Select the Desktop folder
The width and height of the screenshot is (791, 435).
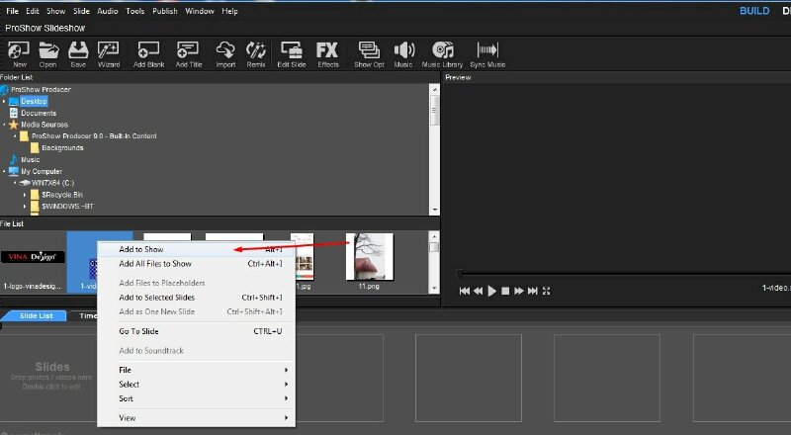tap(34, 102)
